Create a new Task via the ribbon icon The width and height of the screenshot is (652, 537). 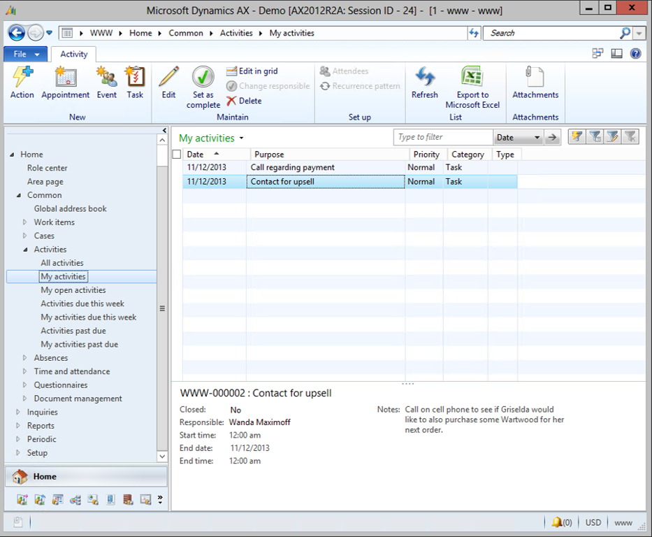pyautogui.click(x=135, y=77)
